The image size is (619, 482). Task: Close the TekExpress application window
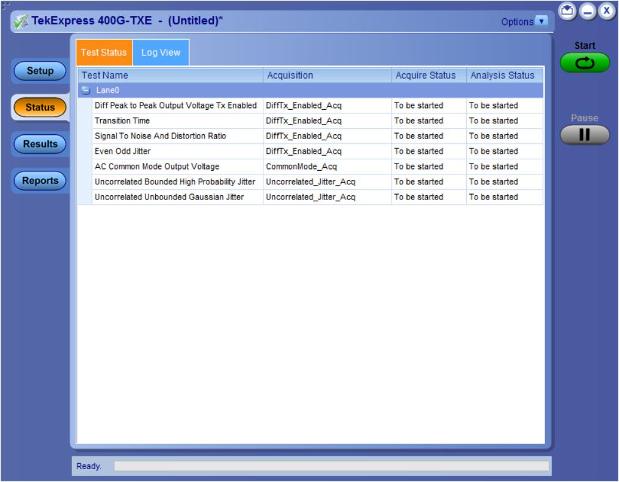pos(605,10)
